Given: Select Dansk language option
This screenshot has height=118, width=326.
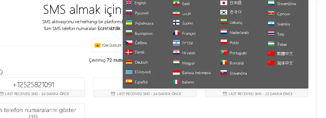Looking at the screenshot, I should pos(140,52).
